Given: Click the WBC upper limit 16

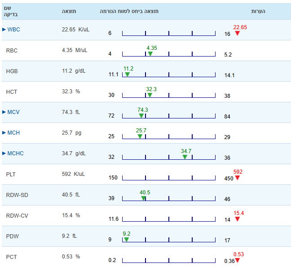Looking at the screenshot, I should pos(227,34).
